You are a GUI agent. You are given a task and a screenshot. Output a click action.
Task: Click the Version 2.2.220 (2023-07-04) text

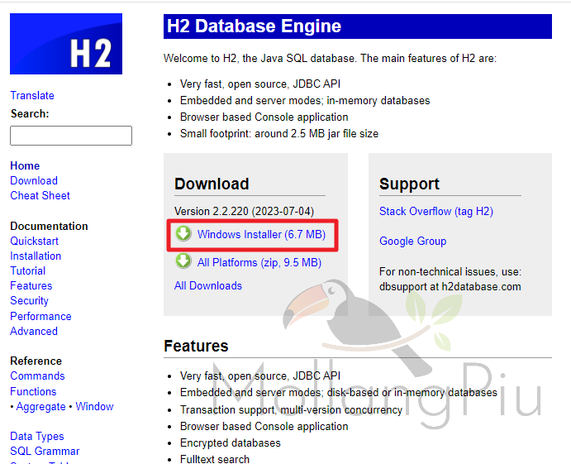click(x=244, y=212)
